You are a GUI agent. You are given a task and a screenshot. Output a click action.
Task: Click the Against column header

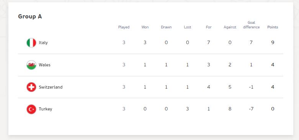[230, 27]
